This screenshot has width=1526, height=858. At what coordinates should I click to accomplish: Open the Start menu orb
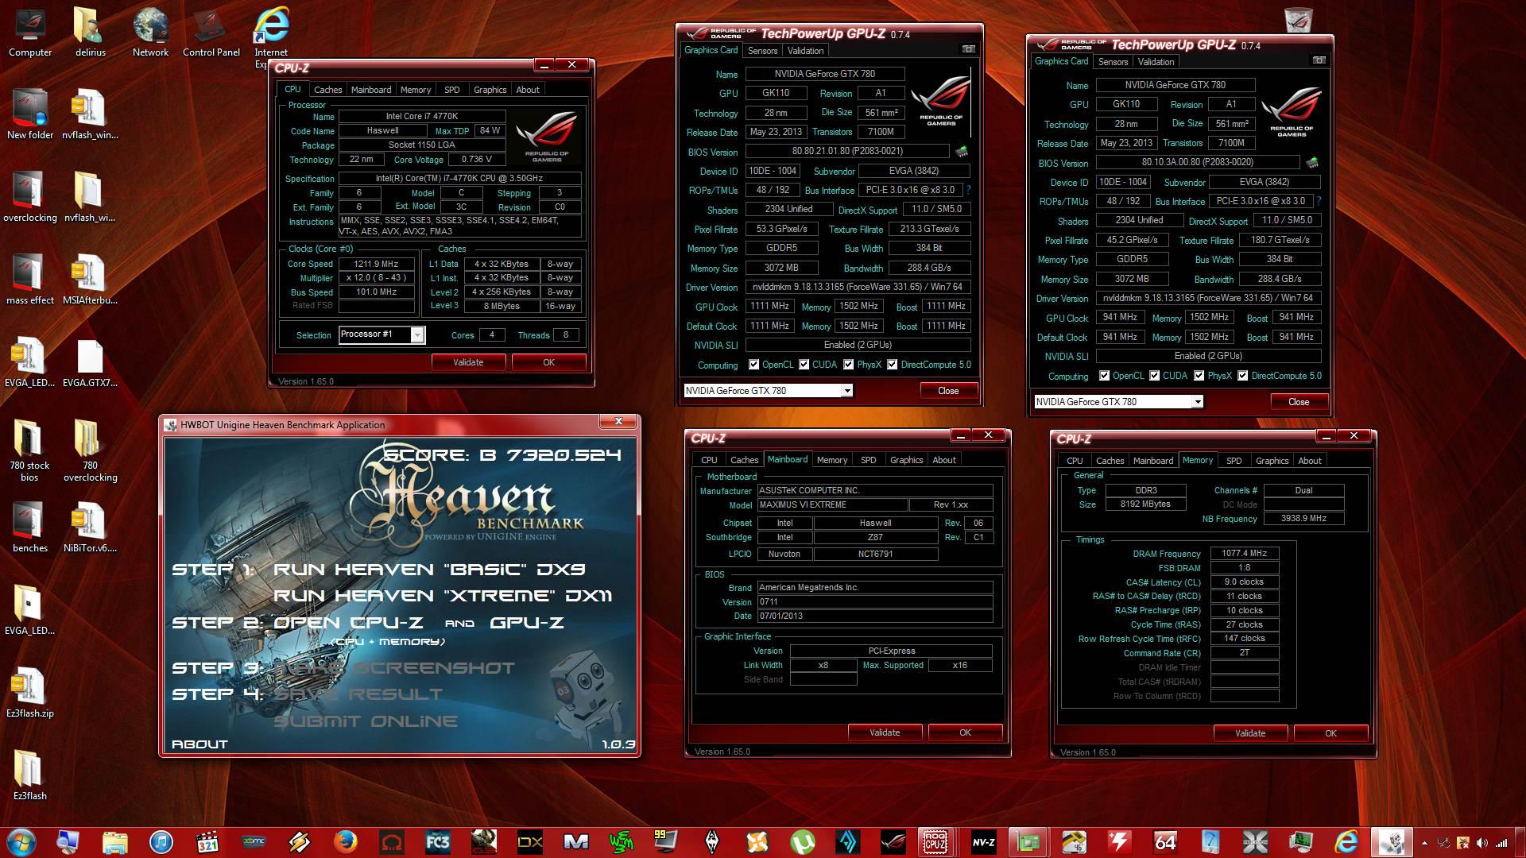(21, 841)
